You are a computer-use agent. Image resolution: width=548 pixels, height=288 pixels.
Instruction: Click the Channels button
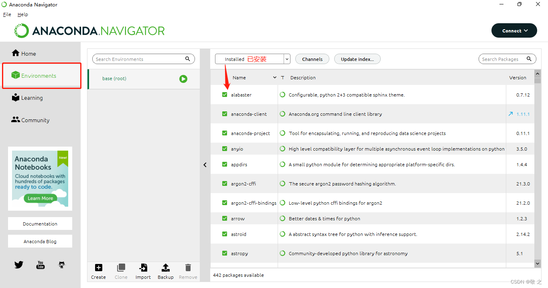coord(312,59)
